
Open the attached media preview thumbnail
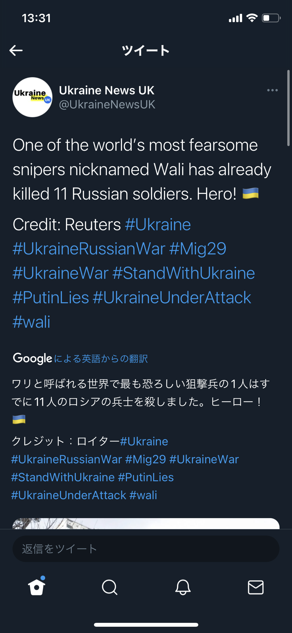pos(146,524)
